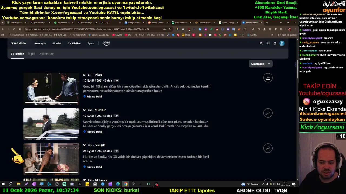This screenshot has height=194, width=346.
Task: Switch to the Kicklet.app browser tab
Action: coord(17,23)
